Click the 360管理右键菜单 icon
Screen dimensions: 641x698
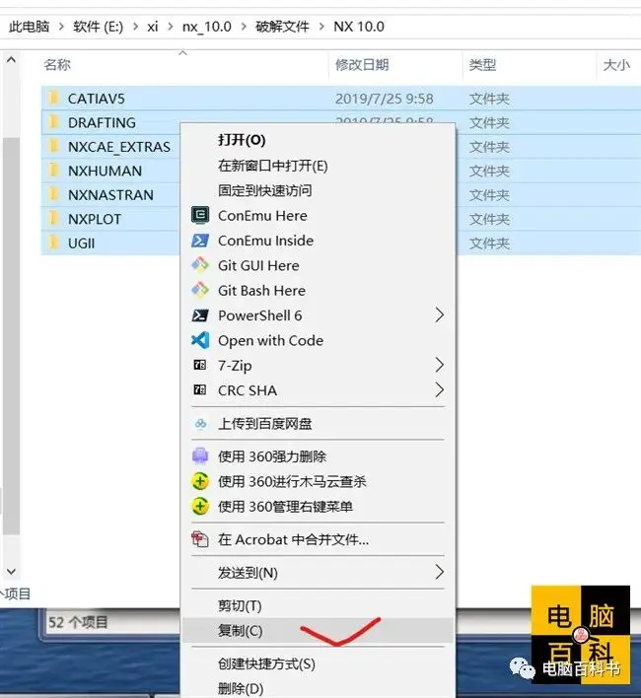coord(200,506)
